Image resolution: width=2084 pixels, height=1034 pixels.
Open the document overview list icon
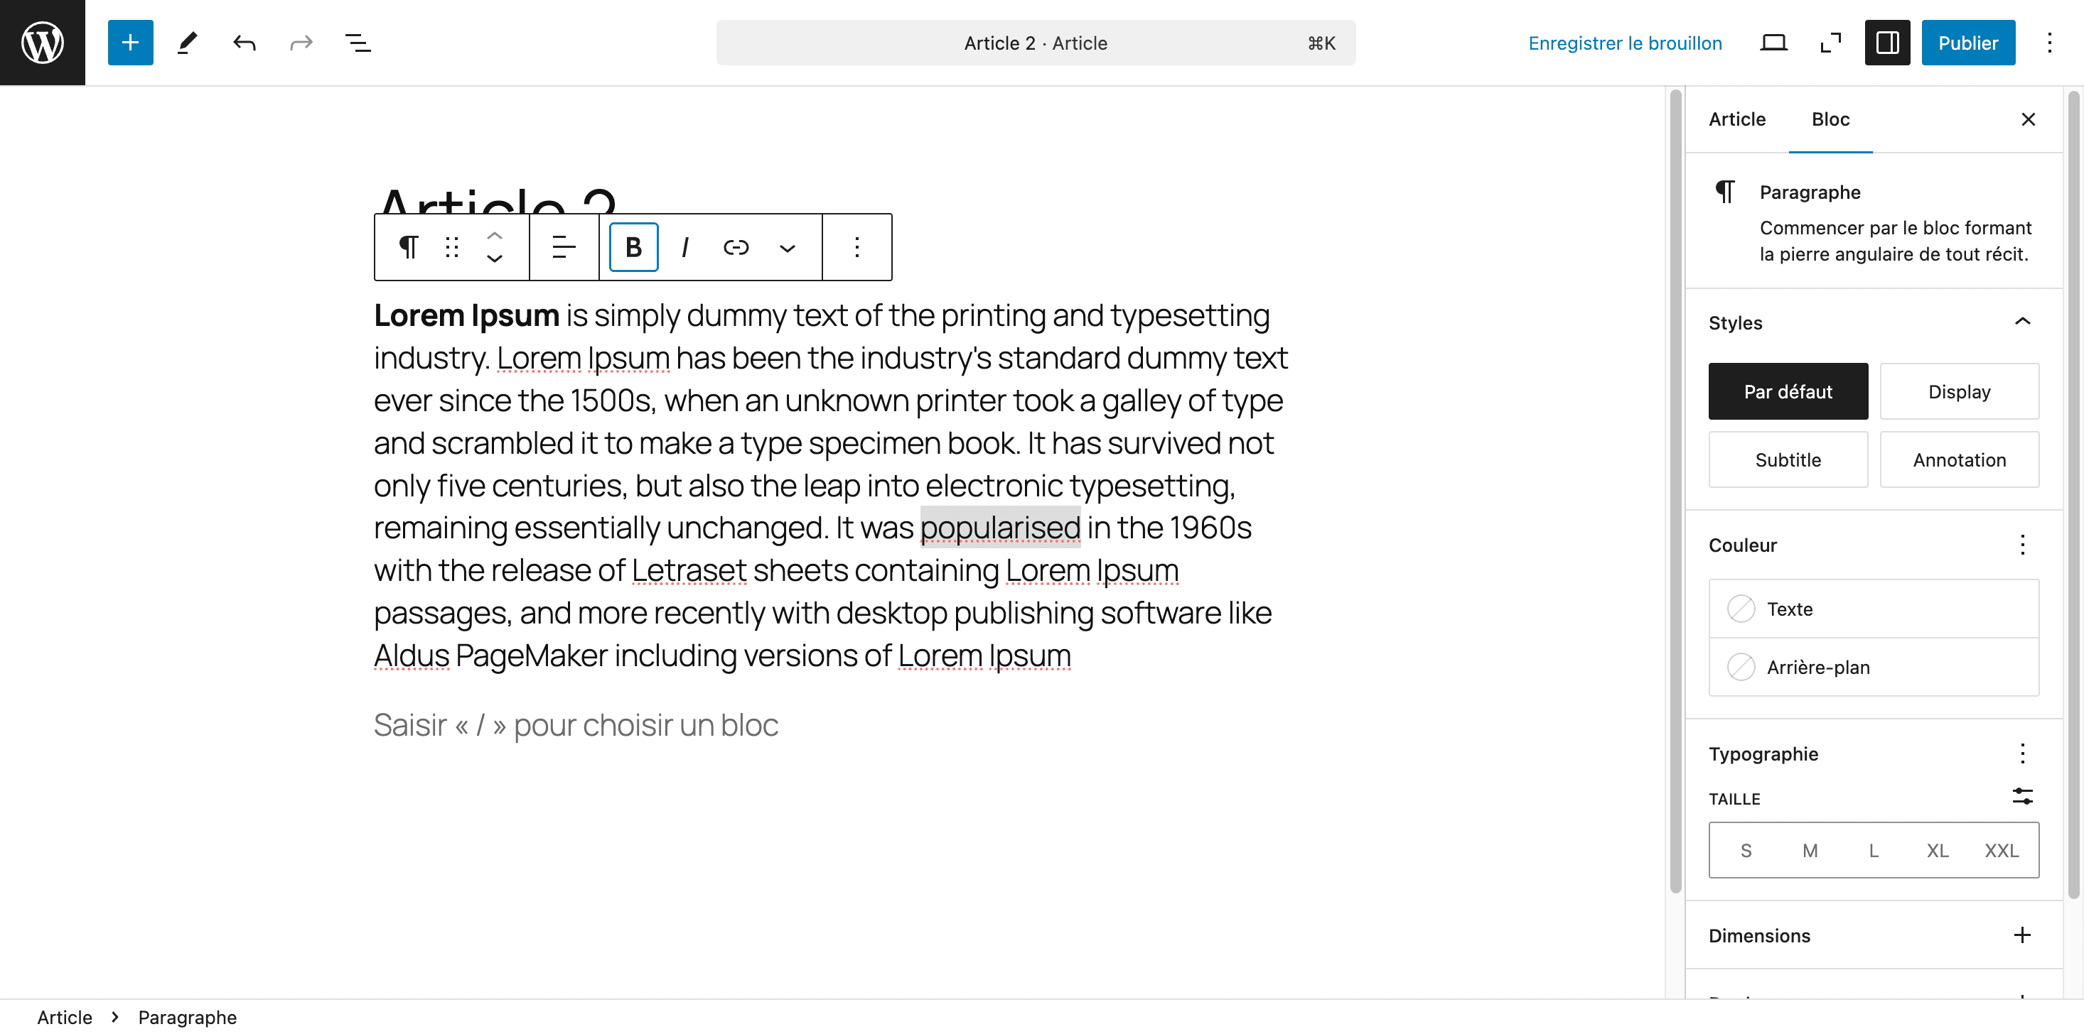click(x=358, y=42)
